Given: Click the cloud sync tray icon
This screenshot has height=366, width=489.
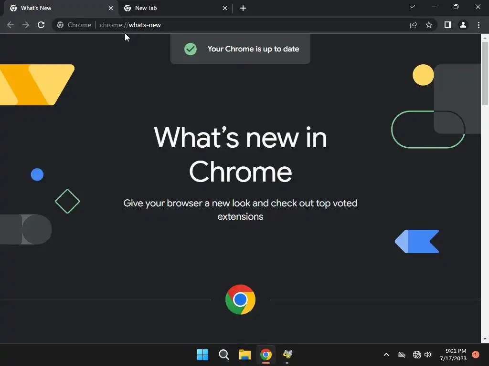Looking at the screenshot, I should coord(402,355).
